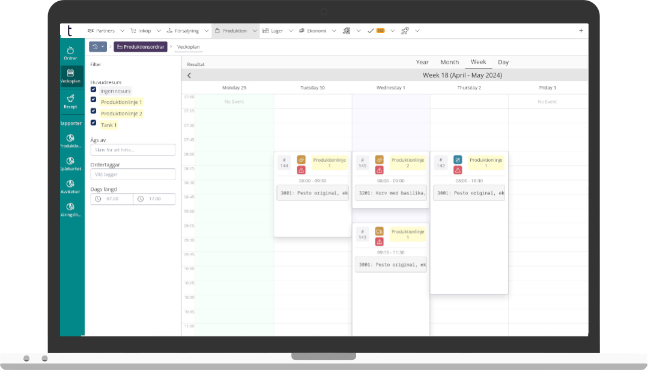This screenshot has height=370, width=648.
Task: Switch to the Month view tab
Action: pos(449,62)
